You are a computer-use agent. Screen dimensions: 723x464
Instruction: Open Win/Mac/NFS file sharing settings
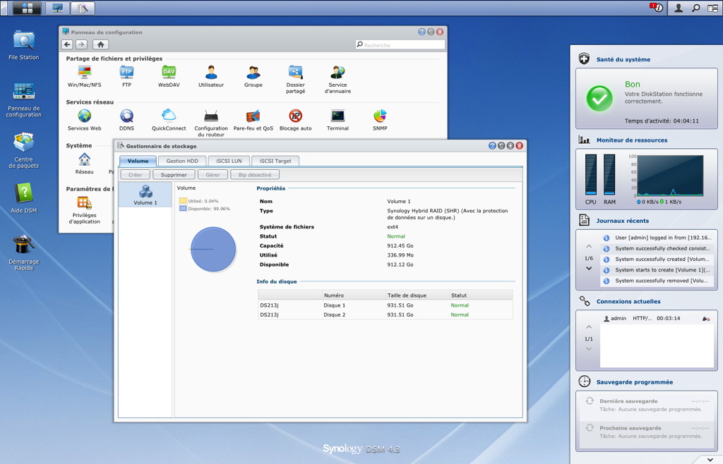[x=85, y=76]
